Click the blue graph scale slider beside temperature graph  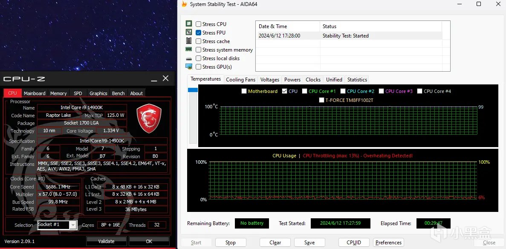click(193, 90)
